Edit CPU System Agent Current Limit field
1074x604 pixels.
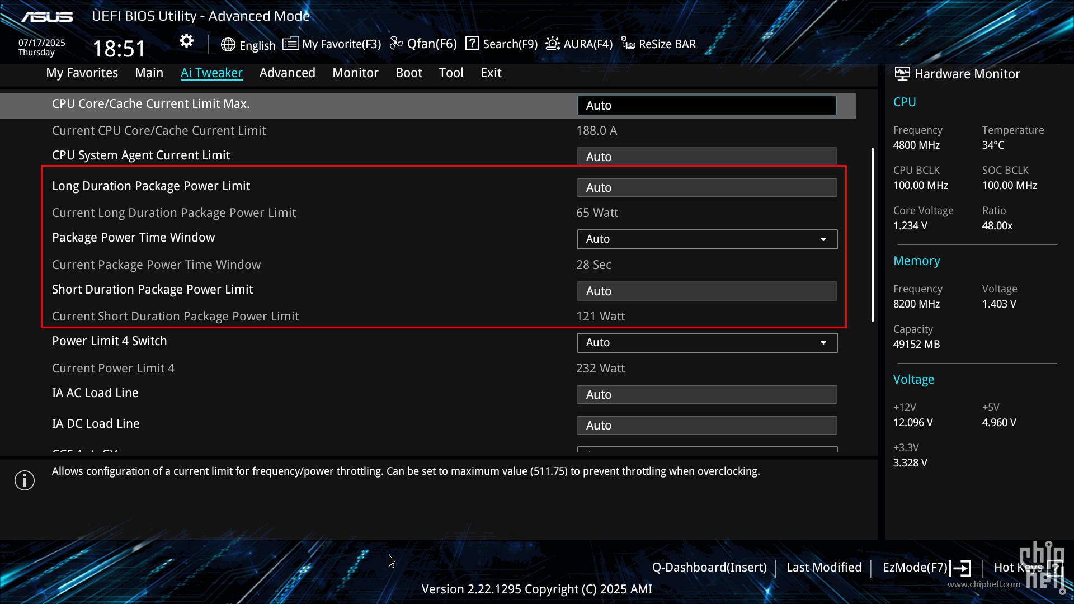(707, 156)
